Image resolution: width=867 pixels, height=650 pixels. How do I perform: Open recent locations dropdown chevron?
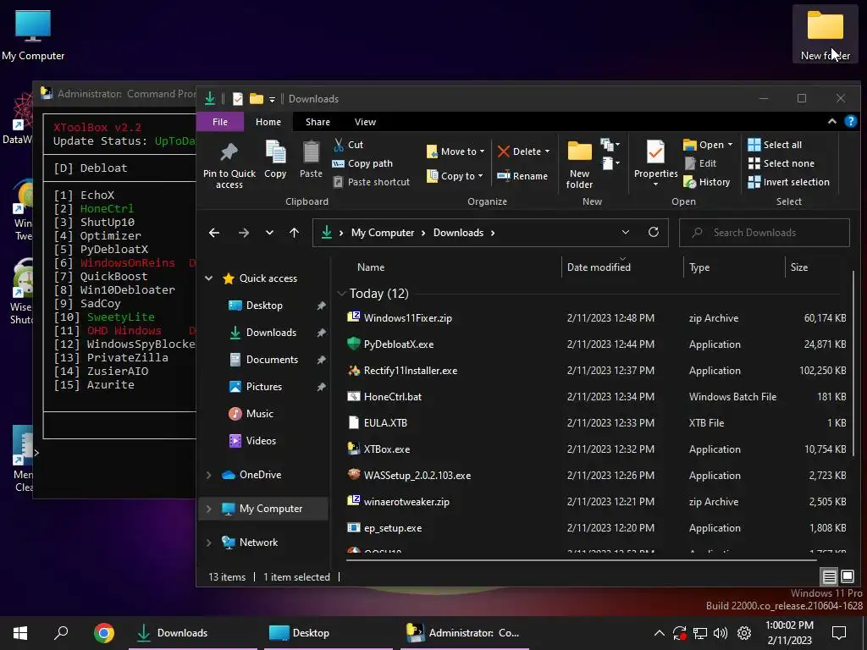point(269,233)
